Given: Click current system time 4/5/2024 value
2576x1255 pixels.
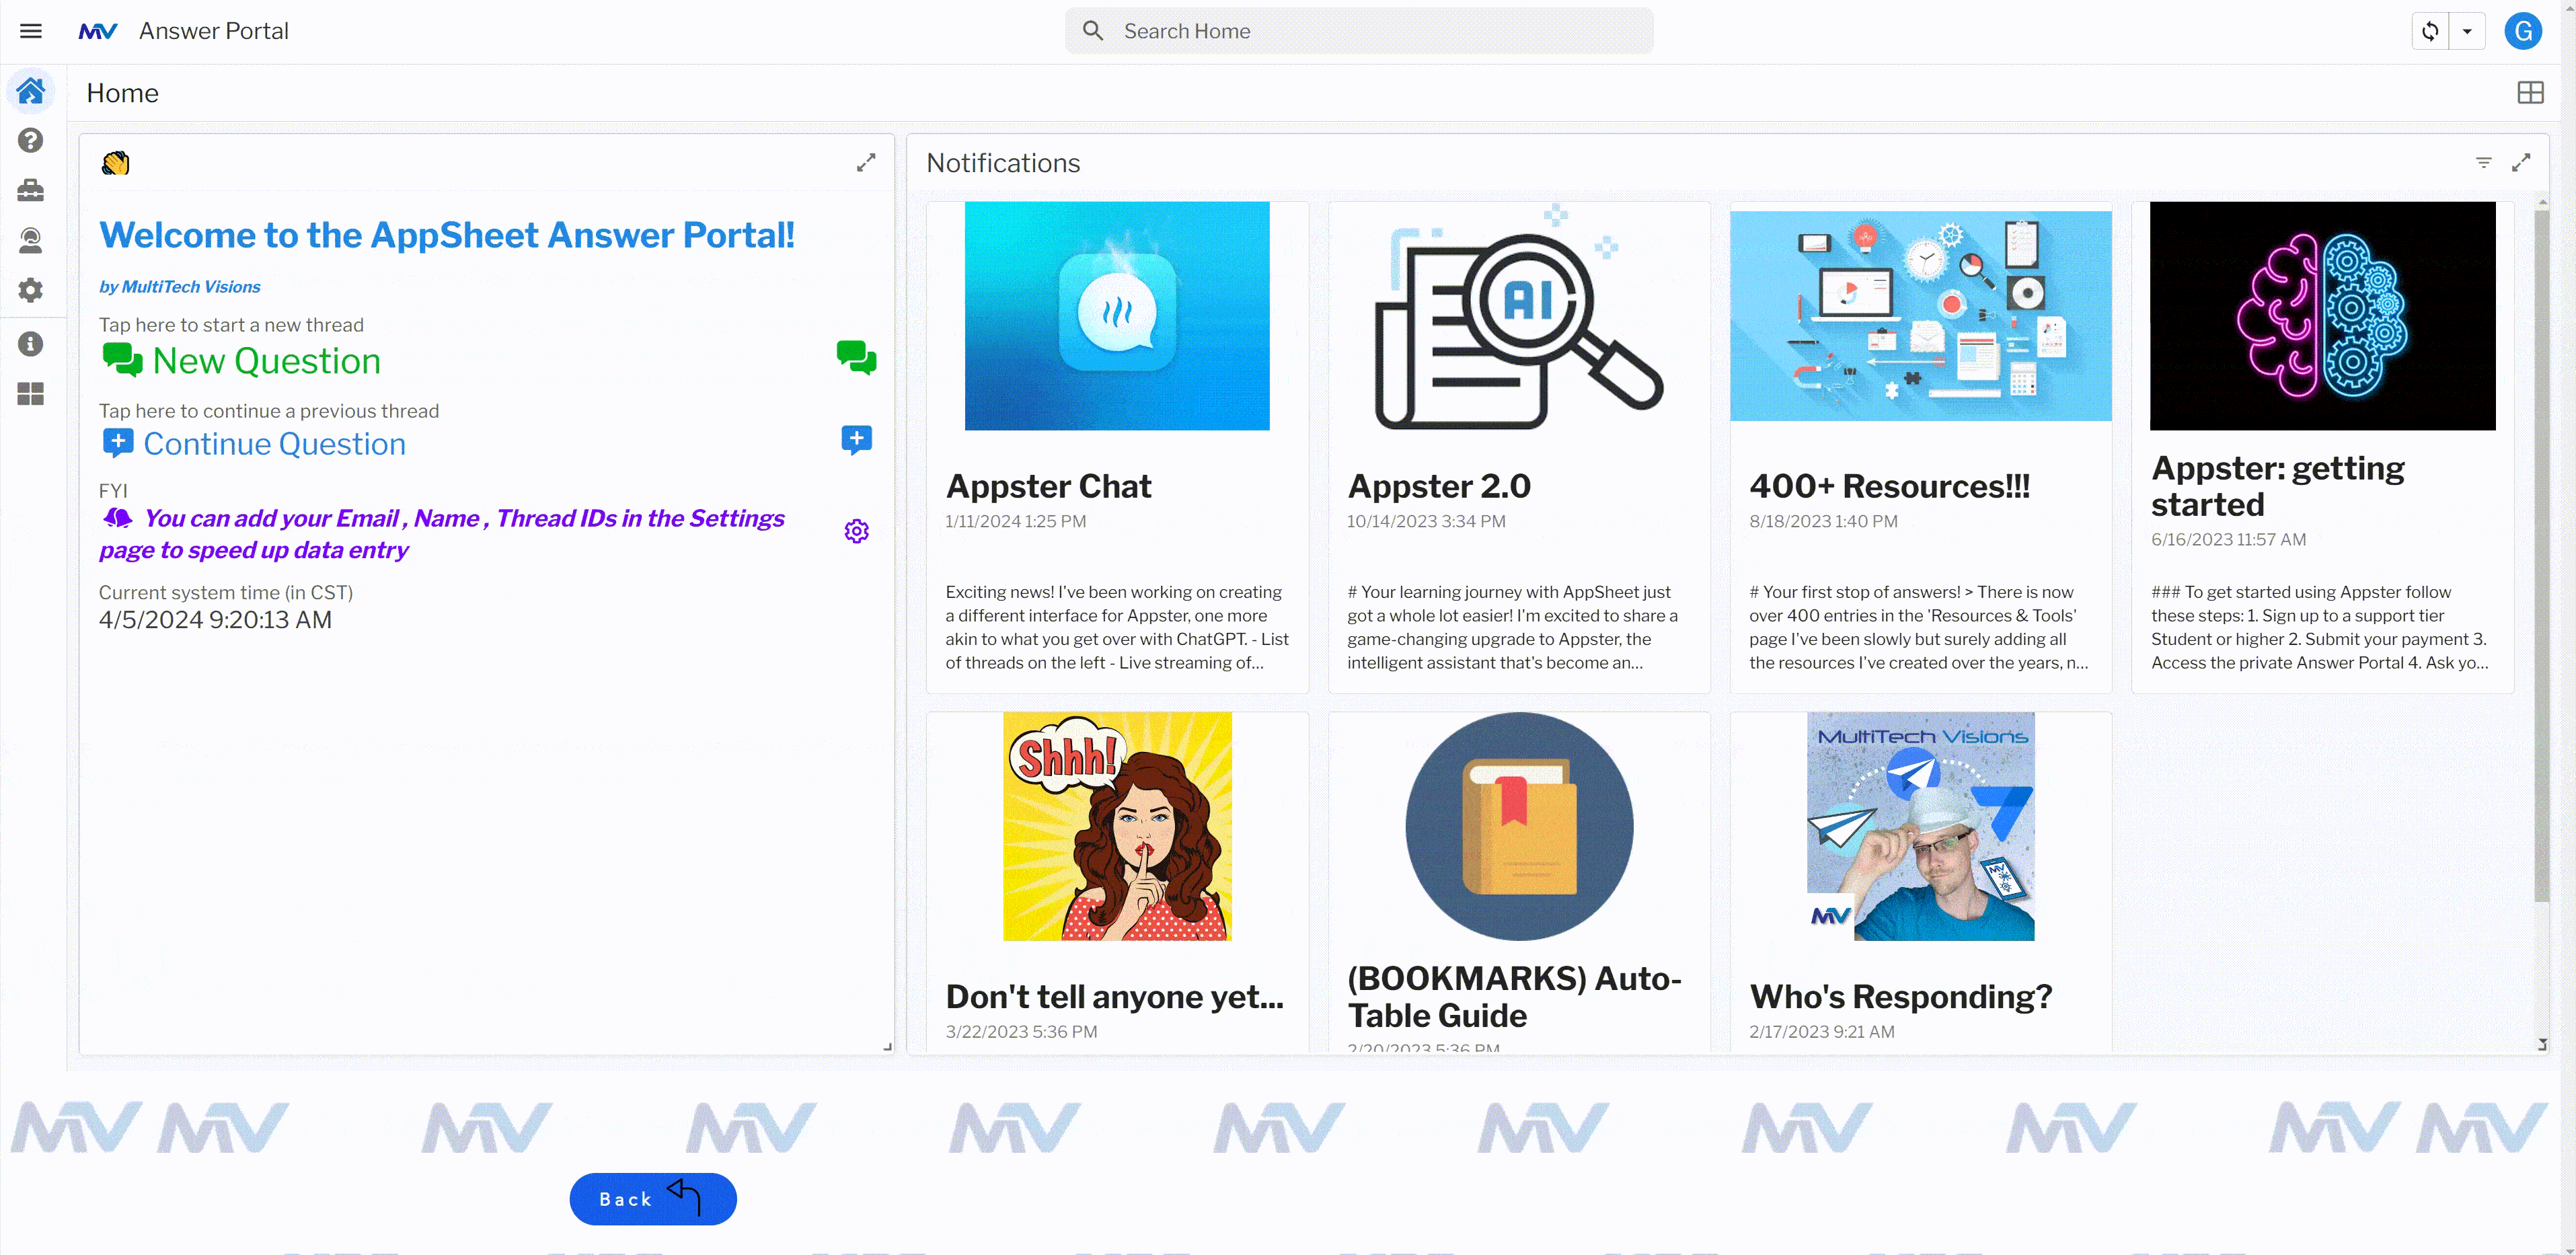Looking at the screenshot, I should (x=215, y=620).
